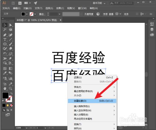
Task: Select the Blend tool
Action: 11,73
